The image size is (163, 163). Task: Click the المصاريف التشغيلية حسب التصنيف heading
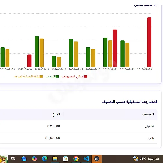pyautogui.click(x=129, y=102)
